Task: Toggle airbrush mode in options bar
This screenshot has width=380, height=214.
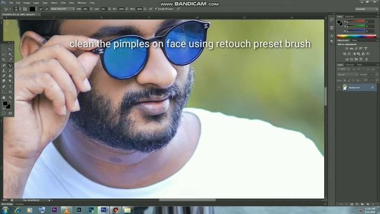Action: (x=150, y=9)
